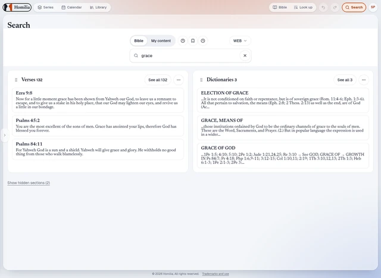
Task: Open the WEB translation dropdown
Action: 240,41
